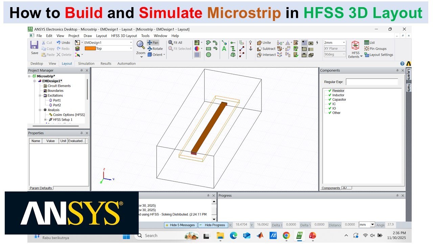The height and width of the screenshot is (244, 433).
Task: Open the File menu
Action: point(39,36)
